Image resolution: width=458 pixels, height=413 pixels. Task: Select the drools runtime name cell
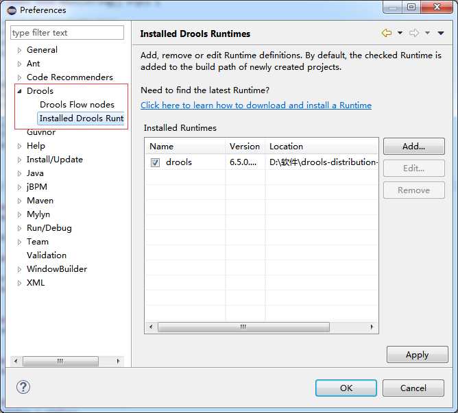pos(179,162)
